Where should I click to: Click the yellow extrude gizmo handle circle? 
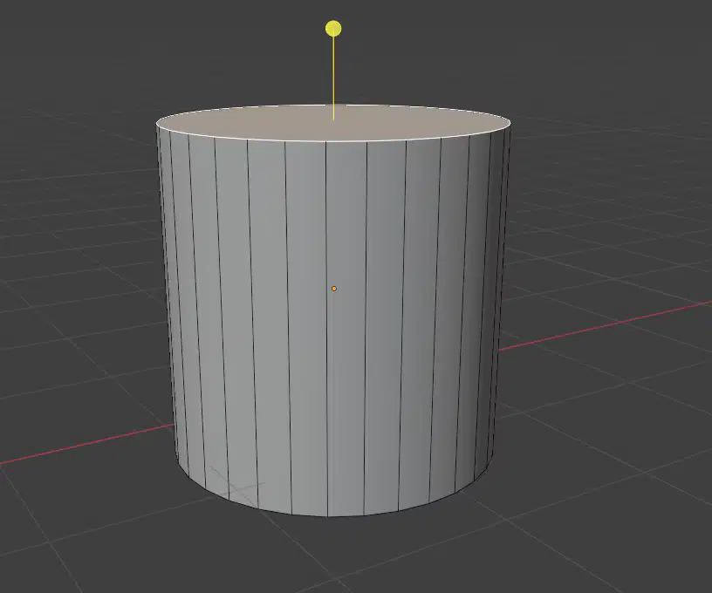333,29
